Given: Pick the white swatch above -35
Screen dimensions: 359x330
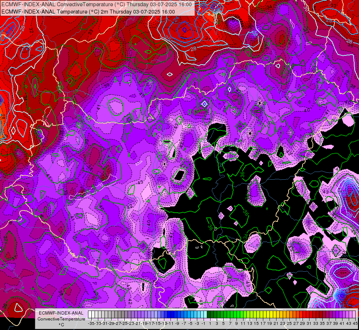Looking at the screenshot, I should (x=90, y=314).
